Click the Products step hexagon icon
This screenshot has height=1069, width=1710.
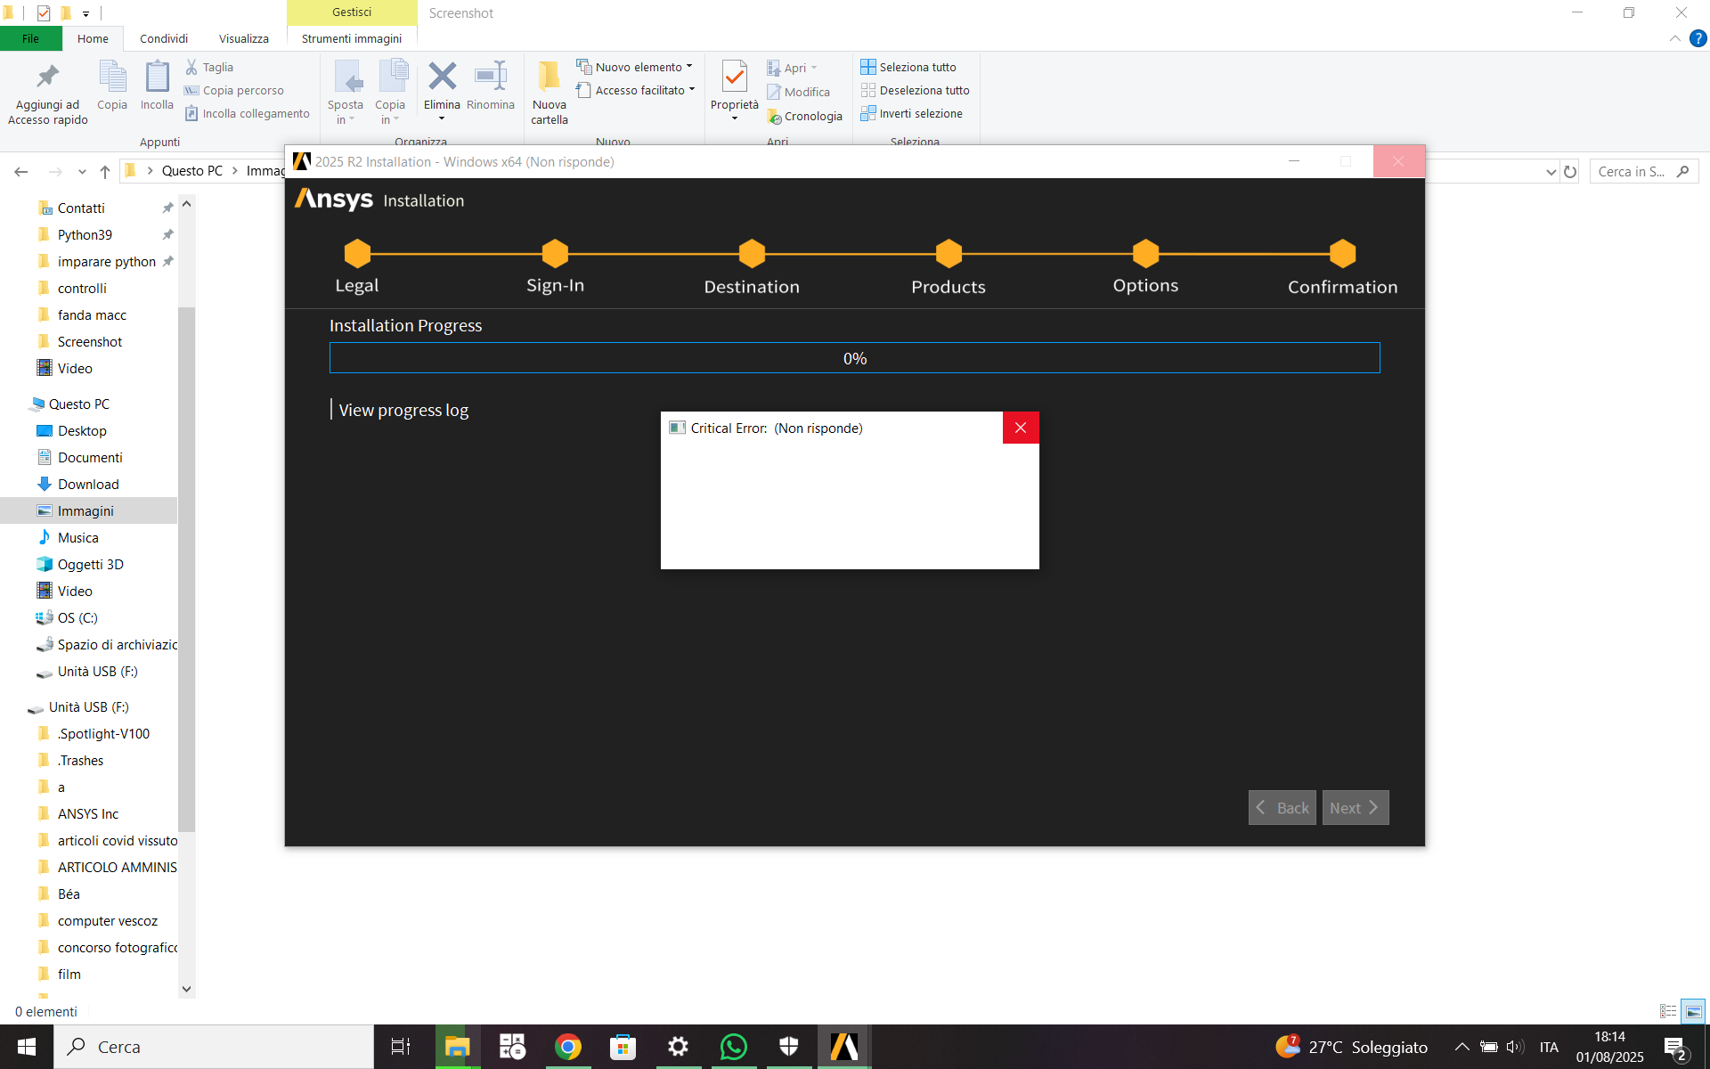(949, 254)
